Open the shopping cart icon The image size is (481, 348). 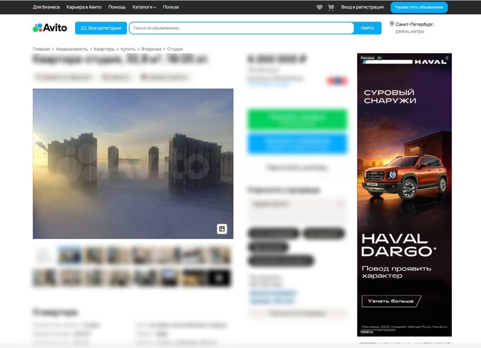[x=331, y=7]
